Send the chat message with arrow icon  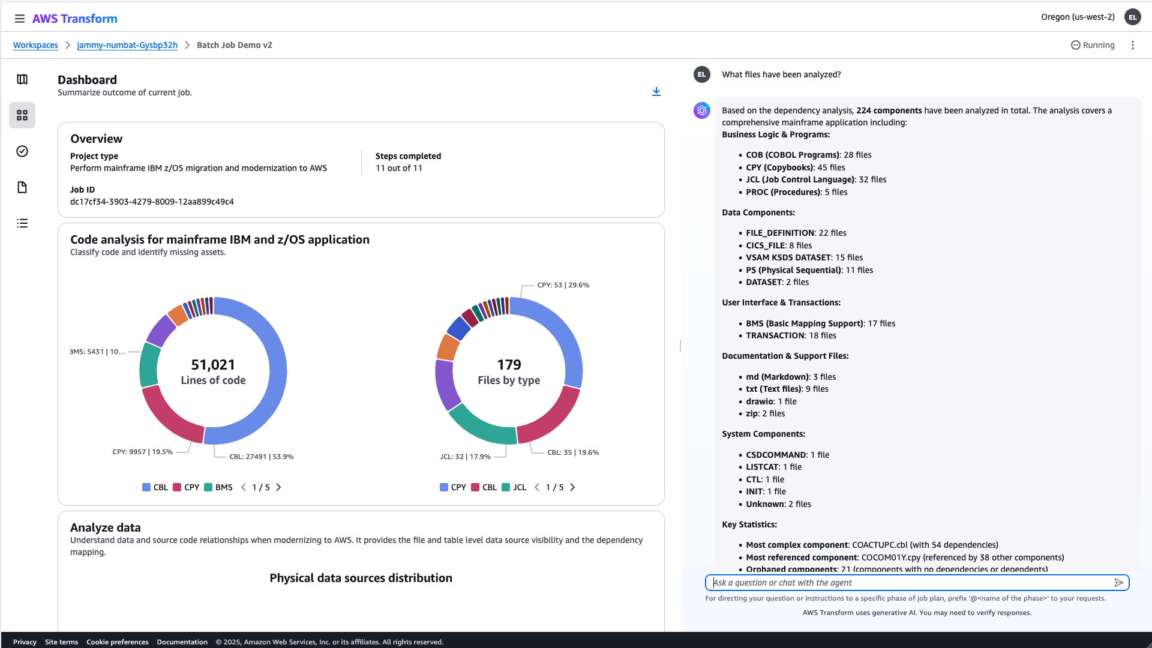tap(1118, 583)
